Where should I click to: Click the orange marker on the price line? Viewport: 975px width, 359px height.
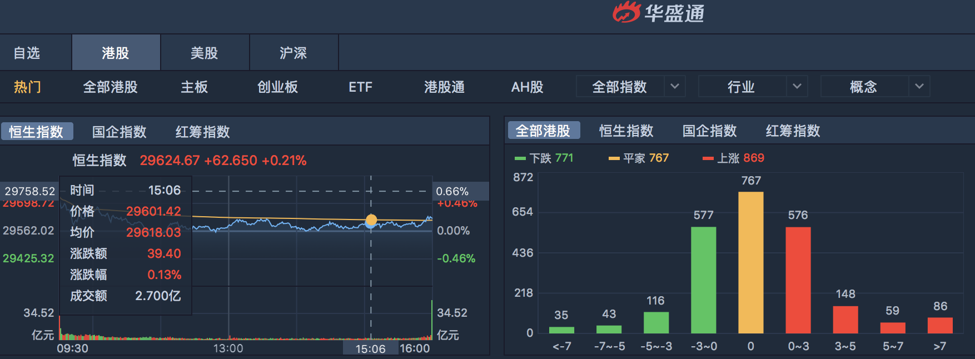371,220
